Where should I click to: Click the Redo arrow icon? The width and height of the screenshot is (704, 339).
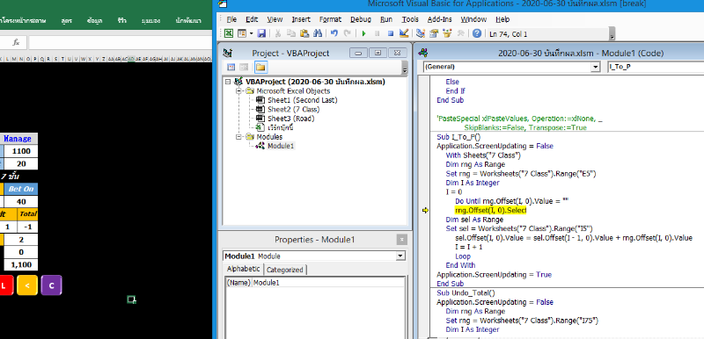[347, 33]
